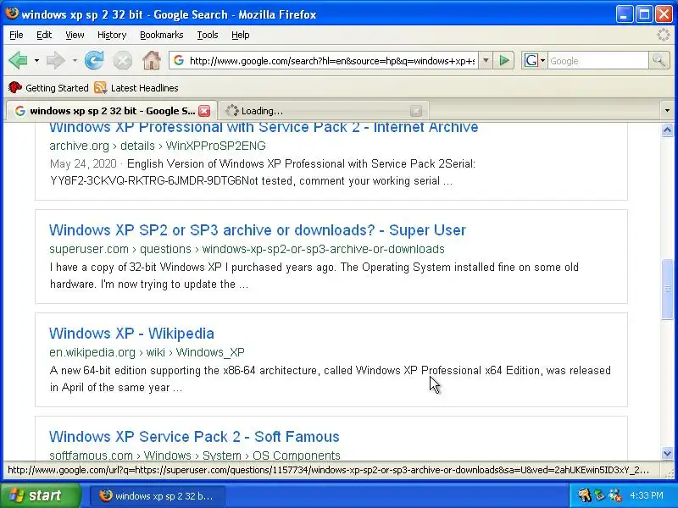
Task: Click the scrollbar down arrow
Action: tap(667, 453)
